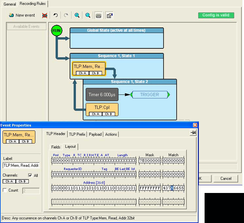Click the green RUN start node
The image size is (244, 223).
coord(56,30)
